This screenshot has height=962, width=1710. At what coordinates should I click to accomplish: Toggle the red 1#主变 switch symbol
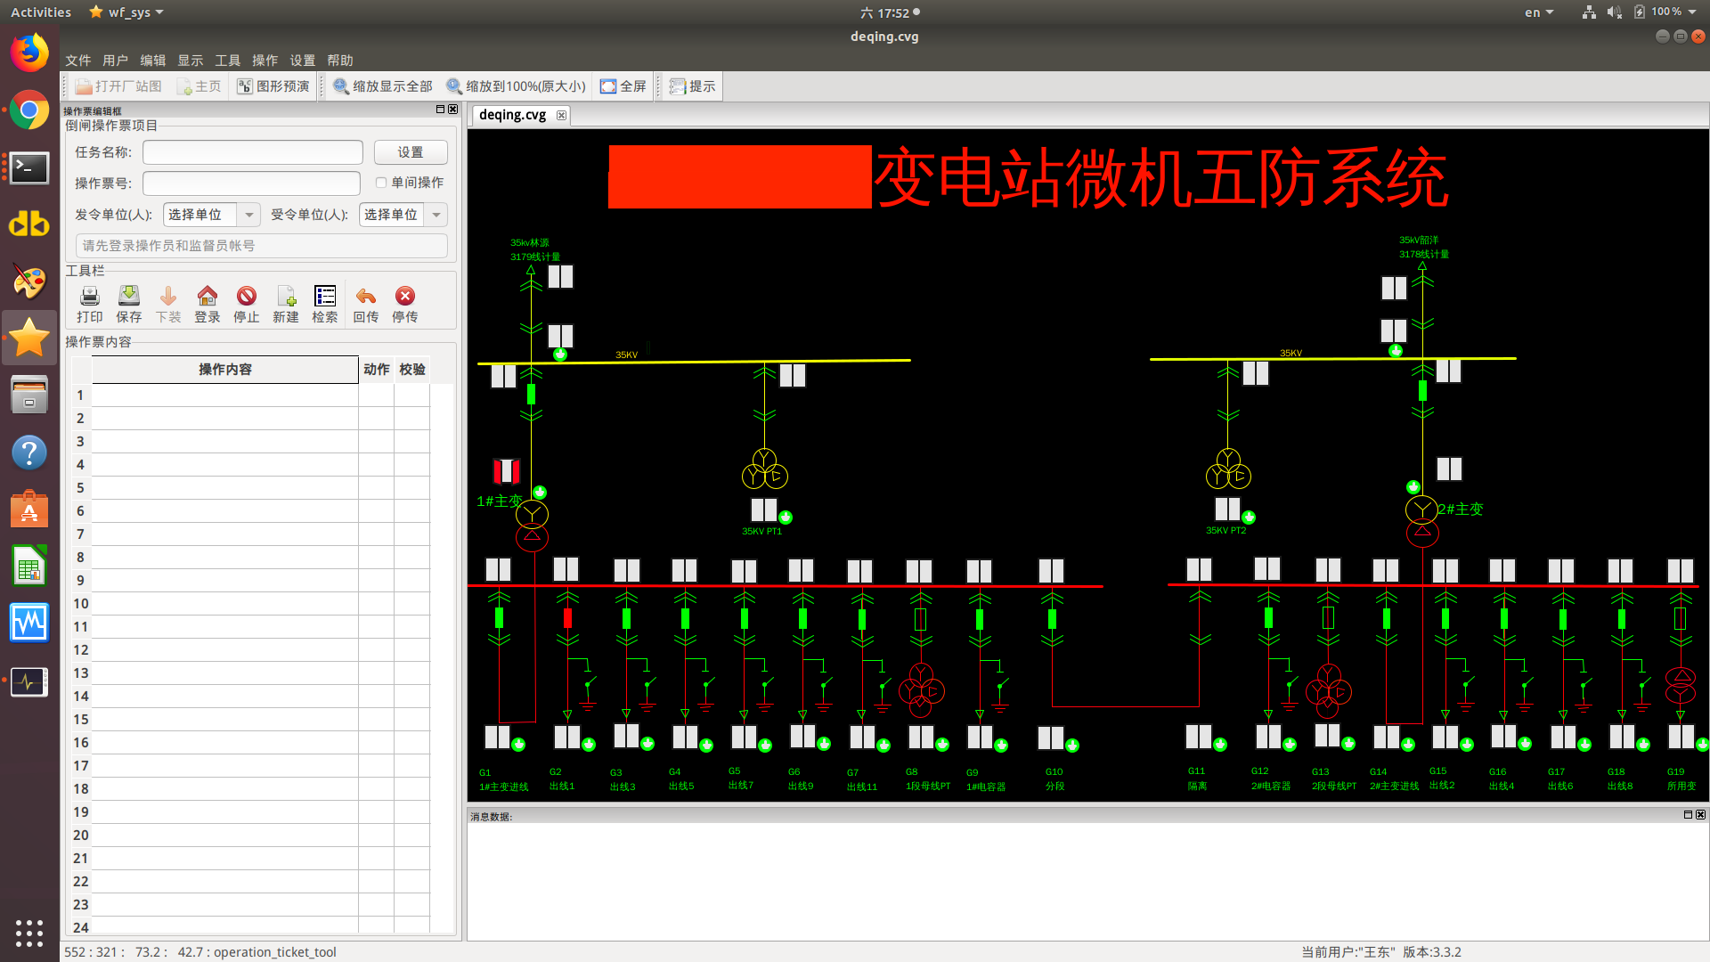tap(506, 470)
